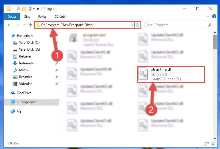Image resolution: width=220 pixels, height=149 pixels.
Task: Open Videolar folder in sidebar
Action: point(25,84)
